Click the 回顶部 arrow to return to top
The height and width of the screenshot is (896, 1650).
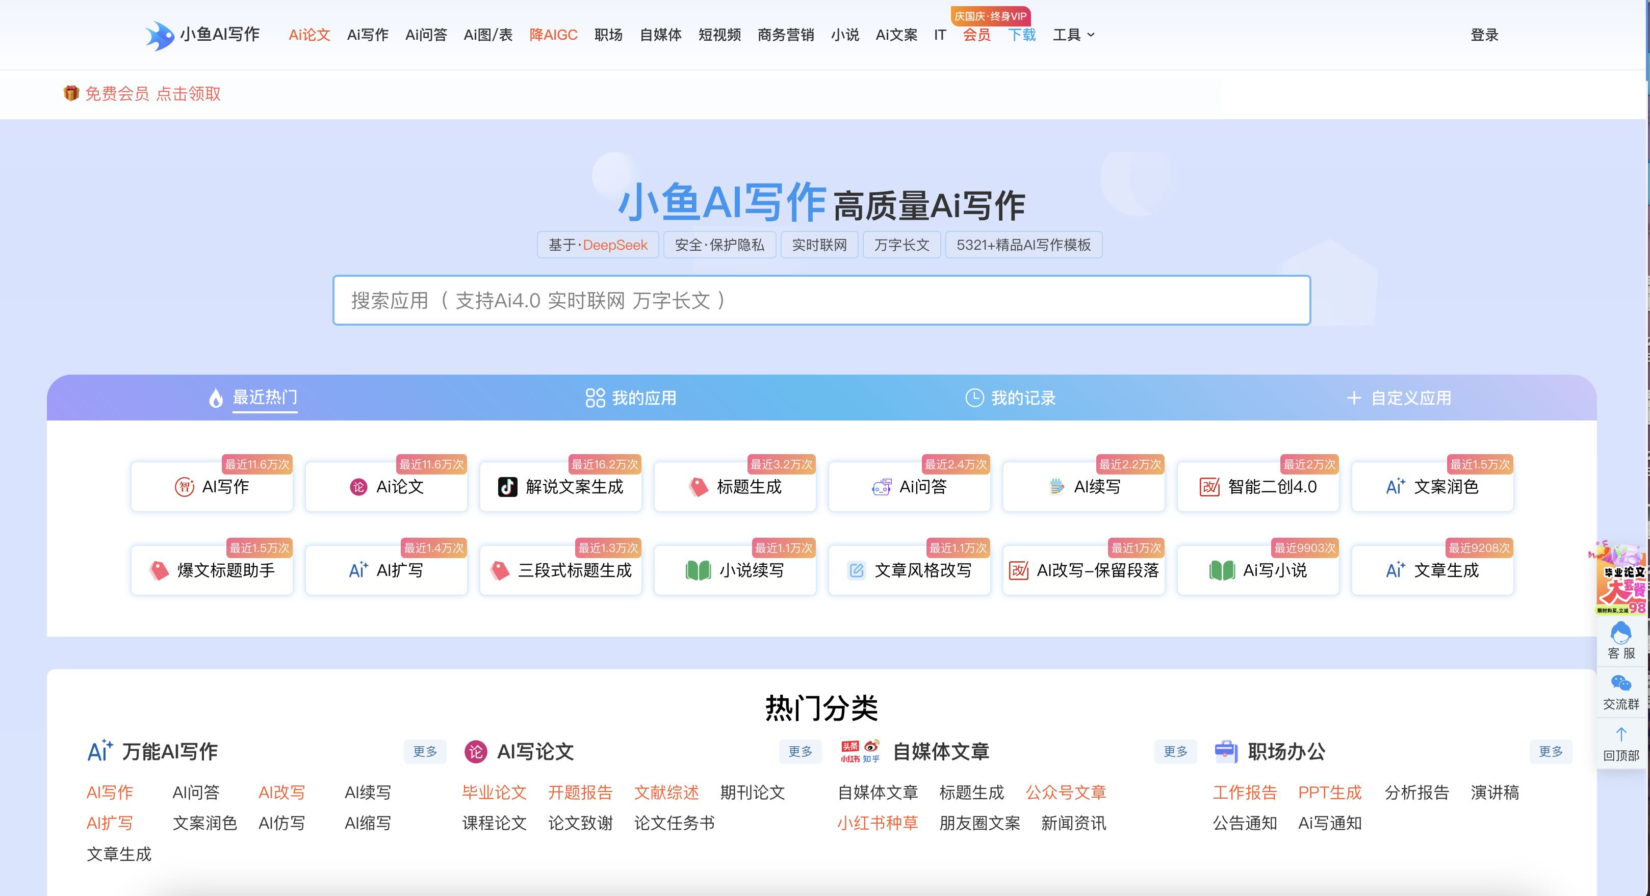[1620, 743]
